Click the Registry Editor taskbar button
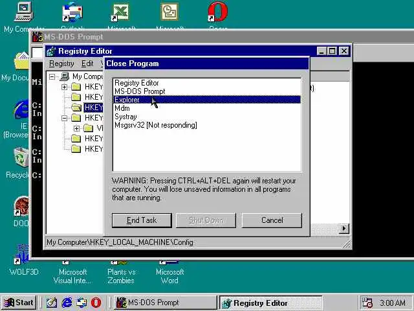This screenshot has height=311, width=414. [x=270, y=303]
